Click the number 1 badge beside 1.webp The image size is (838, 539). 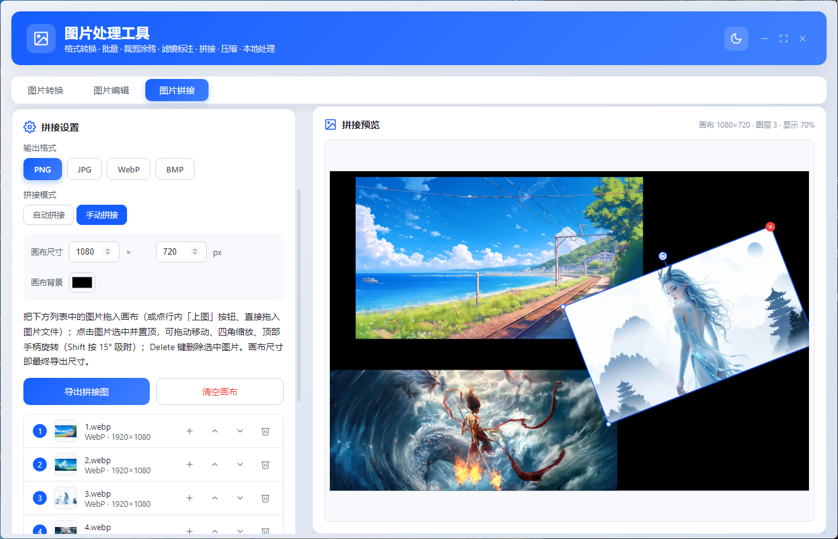(x=40, y=431)
